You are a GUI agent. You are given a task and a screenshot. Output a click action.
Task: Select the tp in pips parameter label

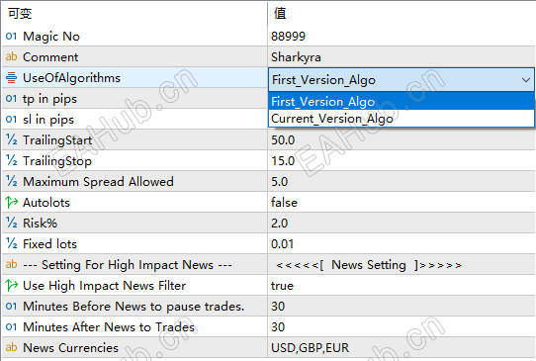(x=49, y=99)
